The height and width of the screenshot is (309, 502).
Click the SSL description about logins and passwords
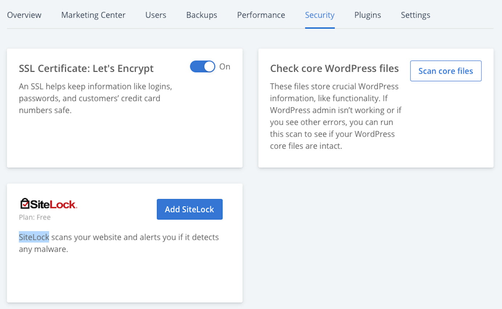coord(95,98)
